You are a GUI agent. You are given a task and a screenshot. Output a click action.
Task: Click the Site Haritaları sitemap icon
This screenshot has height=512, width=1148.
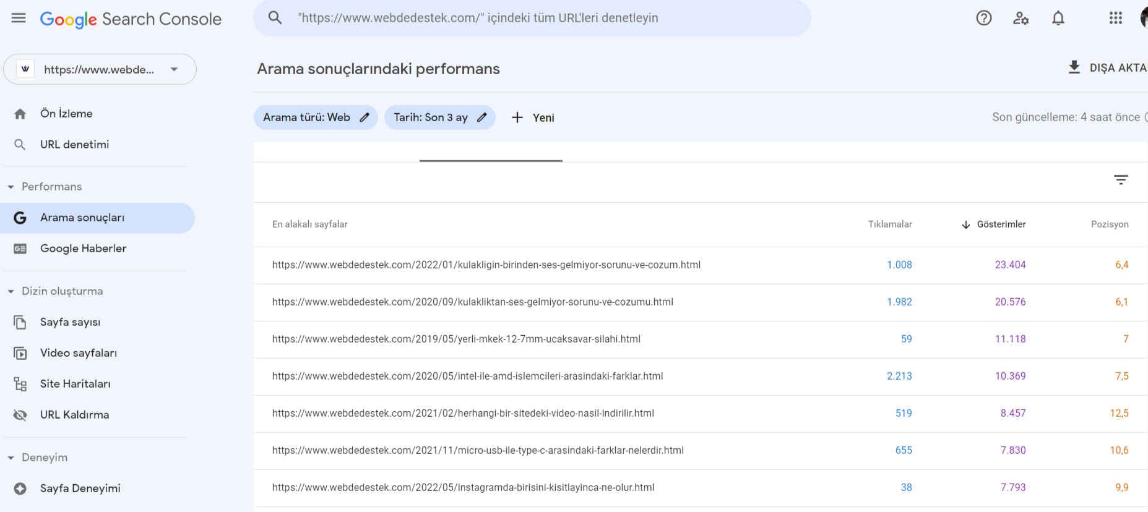[20, 384]
